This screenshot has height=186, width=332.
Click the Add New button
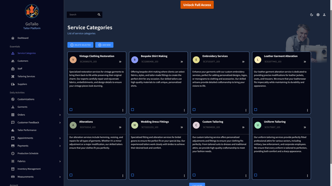click(x=104, y=45)
